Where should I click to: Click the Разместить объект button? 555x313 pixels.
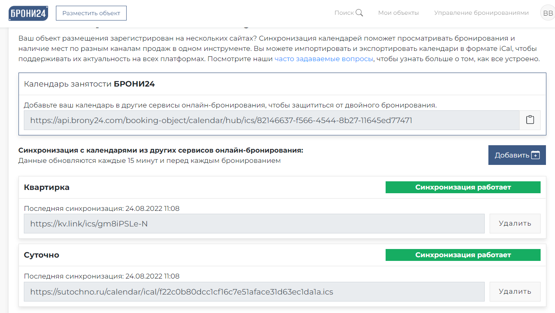point(91,13)
